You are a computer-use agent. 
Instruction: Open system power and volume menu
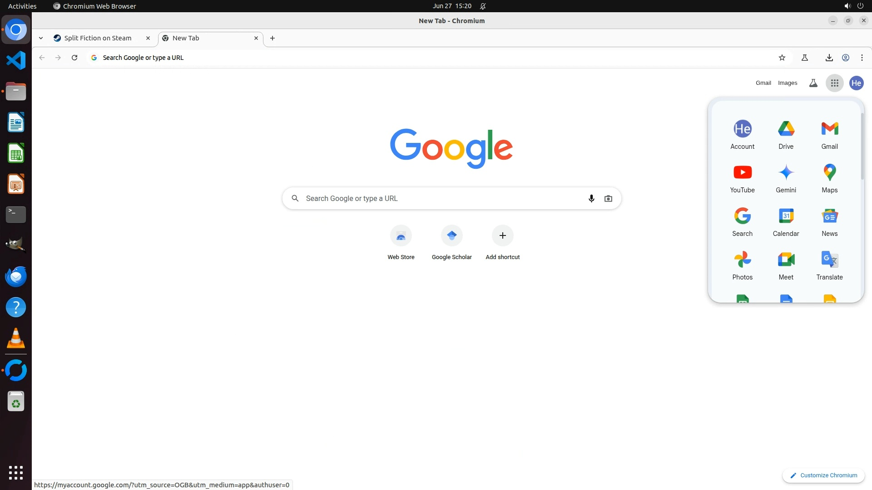(x=853, y=6)
